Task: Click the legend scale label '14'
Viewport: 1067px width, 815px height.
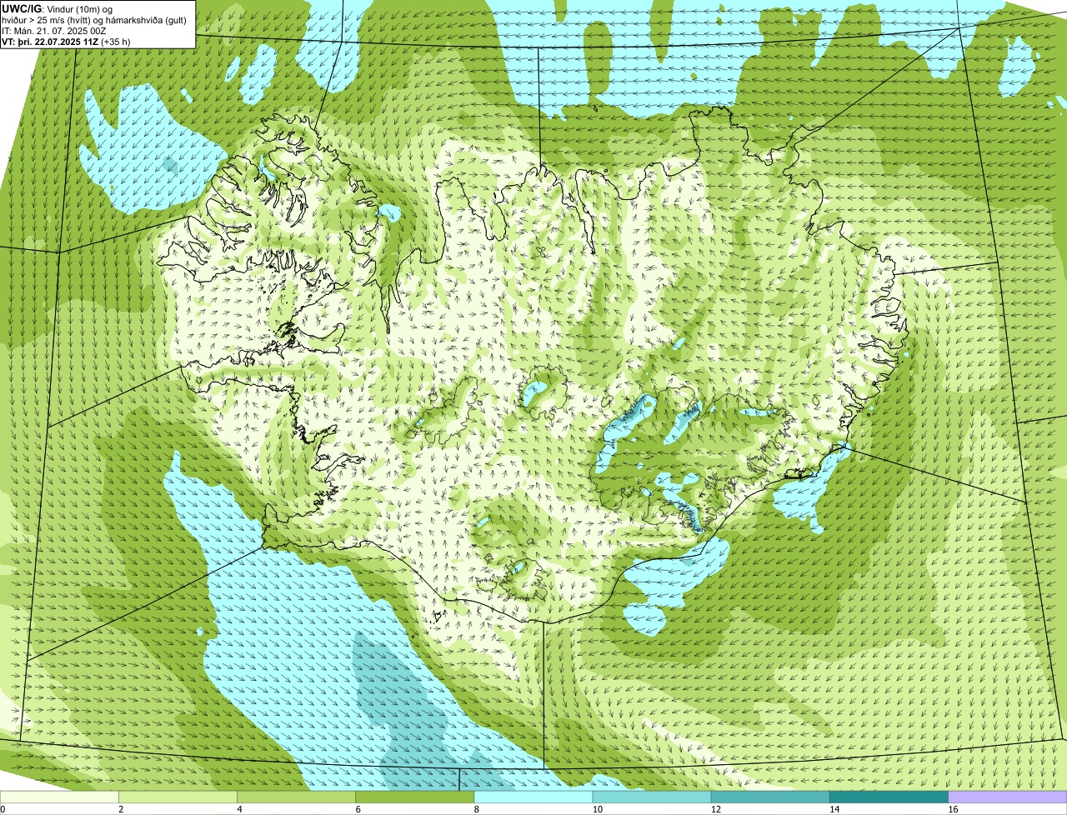Action: (x=834, y=809)
